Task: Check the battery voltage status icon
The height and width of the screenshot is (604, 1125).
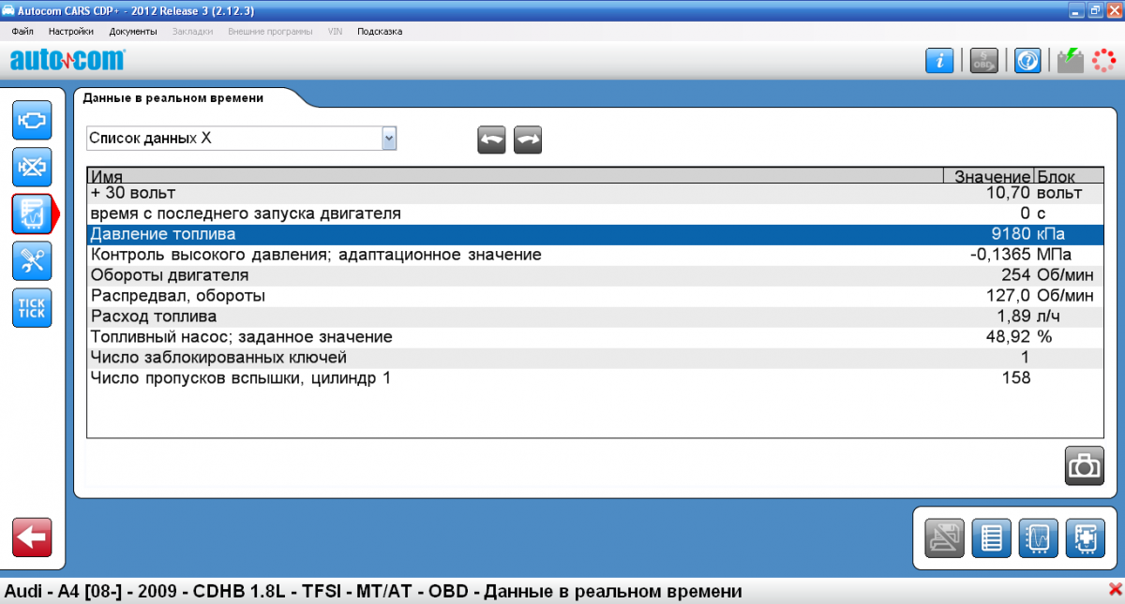Action: coord(1070,61)
